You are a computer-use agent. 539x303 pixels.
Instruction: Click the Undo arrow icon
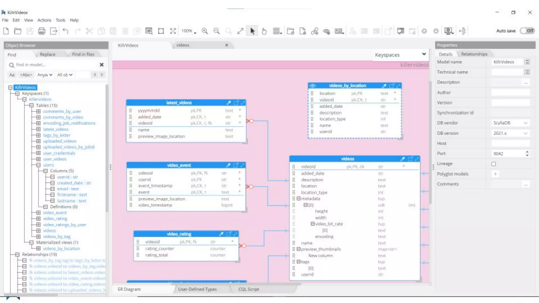coord(66,31)
